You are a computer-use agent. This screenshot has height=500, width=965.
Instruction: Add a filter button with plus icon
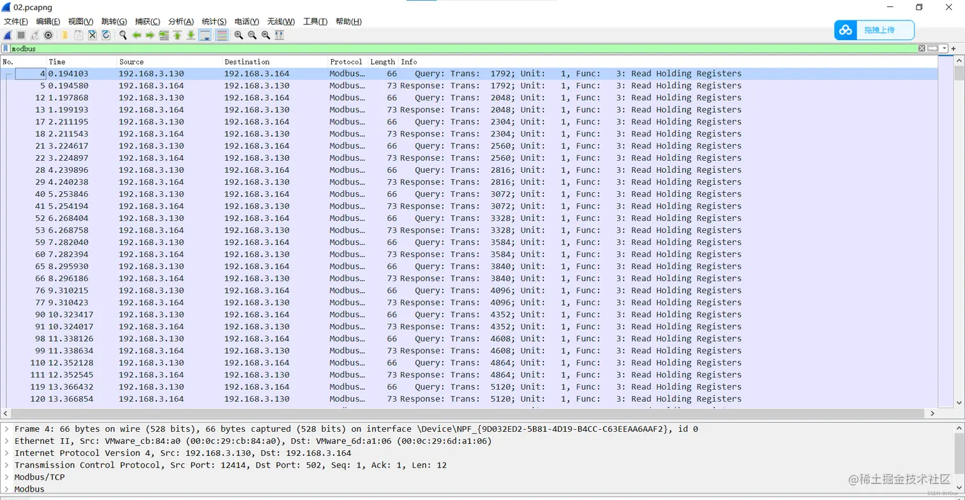click(x=954, y=48)
